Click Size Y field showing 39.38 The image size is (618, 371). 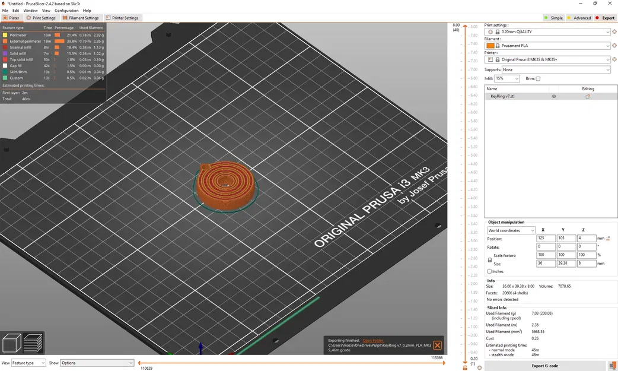(566, 263)
